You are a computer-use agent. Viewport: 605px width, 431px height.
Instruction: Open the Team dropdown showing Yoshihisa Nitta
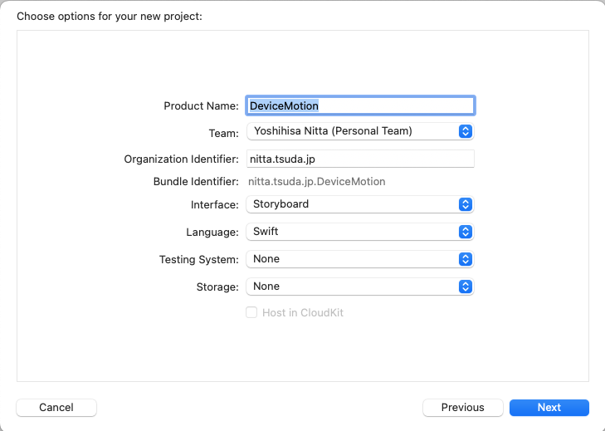coord(353,131)
